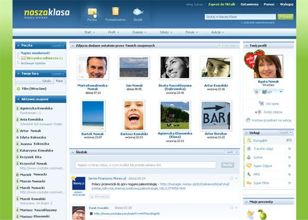Expand the profile stats chevron arrow

coord(281,91)
